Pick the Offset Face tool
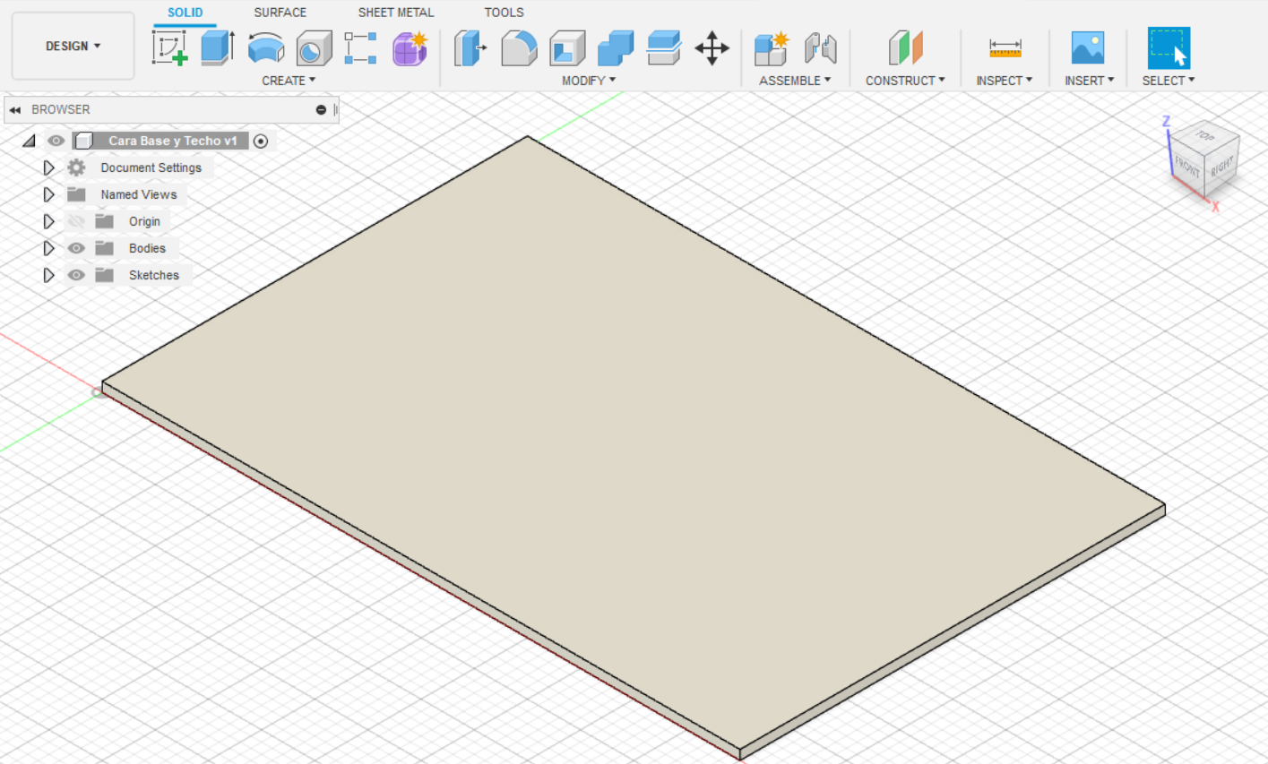 [x=664, y=48]
